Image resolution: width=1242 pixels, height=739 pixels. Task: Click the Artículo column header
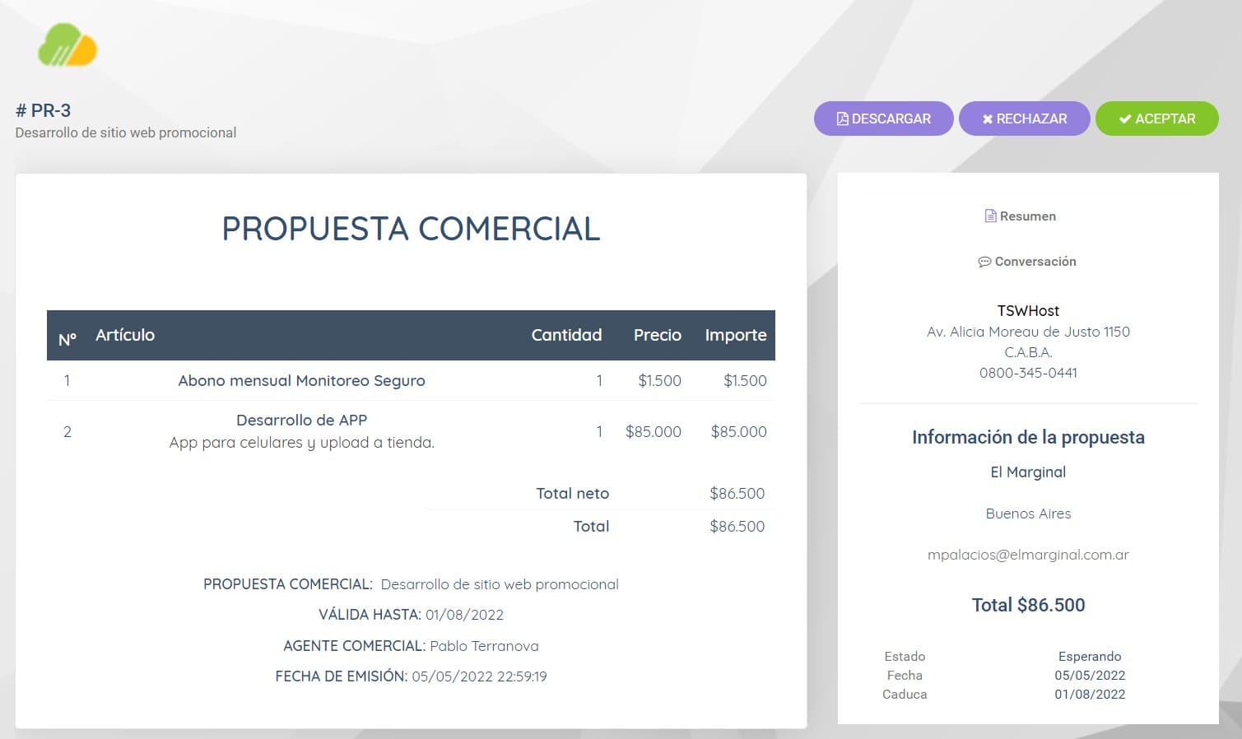point(125,335)
